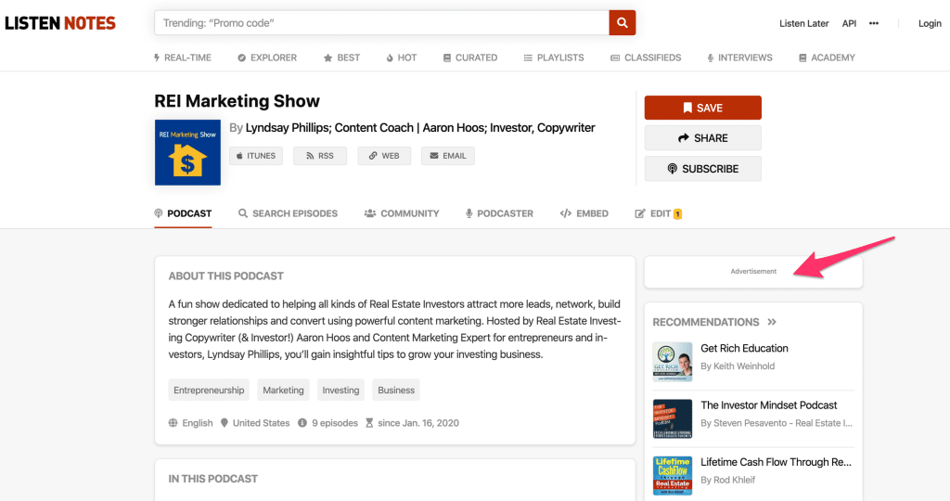
Task: Open Listen Later link
Action: [x=804, y=23]
